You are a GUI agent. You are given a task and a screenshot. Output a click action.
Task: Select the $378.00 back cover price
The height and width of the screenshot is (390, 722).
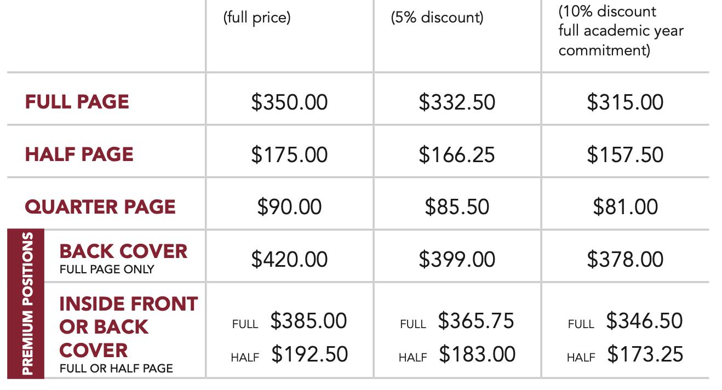tap(625, 259)
